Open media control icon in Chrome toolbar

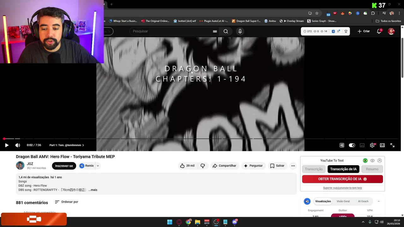tap(384, 13)
